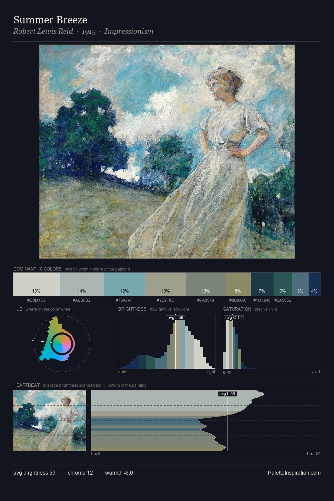Click the '#8B8A66' hex code label

click(238, 300)
